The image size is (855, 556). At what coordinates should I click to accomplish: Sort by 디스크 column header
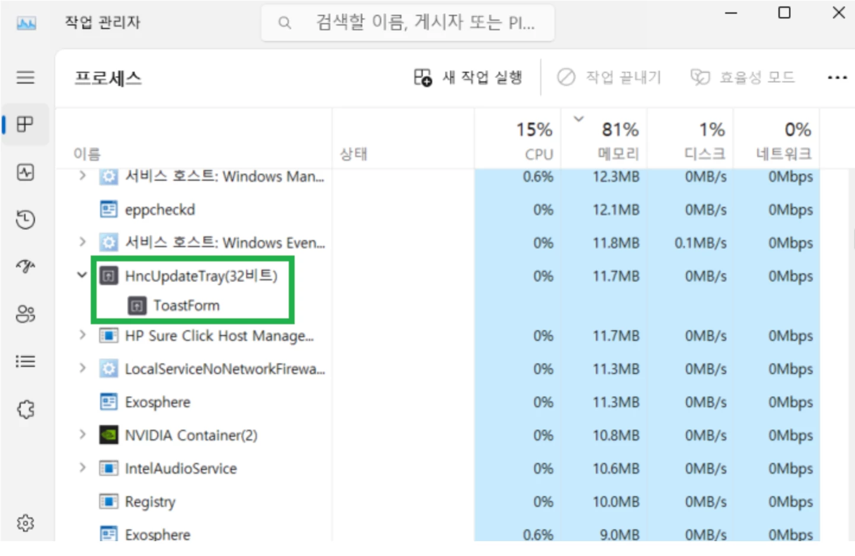point(690,139)
